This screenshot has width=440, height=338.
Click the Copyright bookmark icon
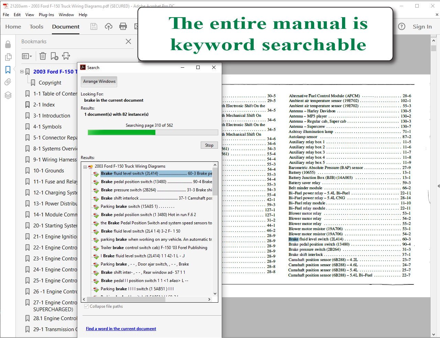pos(33,83)
